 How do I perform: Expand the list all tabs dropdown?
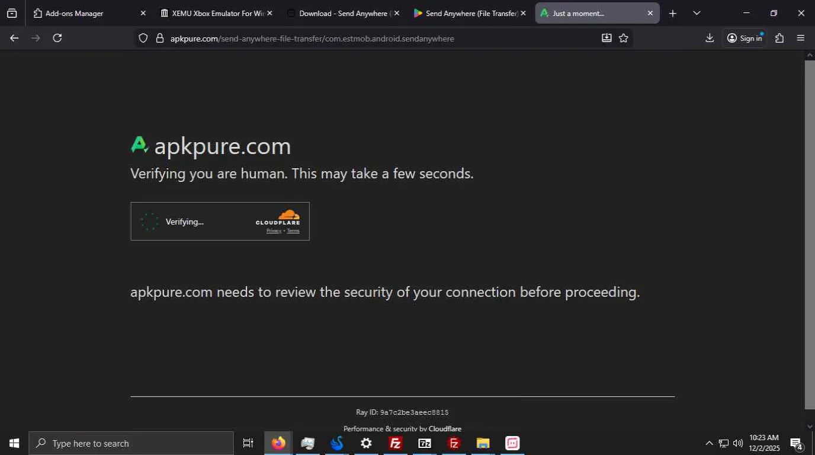[697, 13]
